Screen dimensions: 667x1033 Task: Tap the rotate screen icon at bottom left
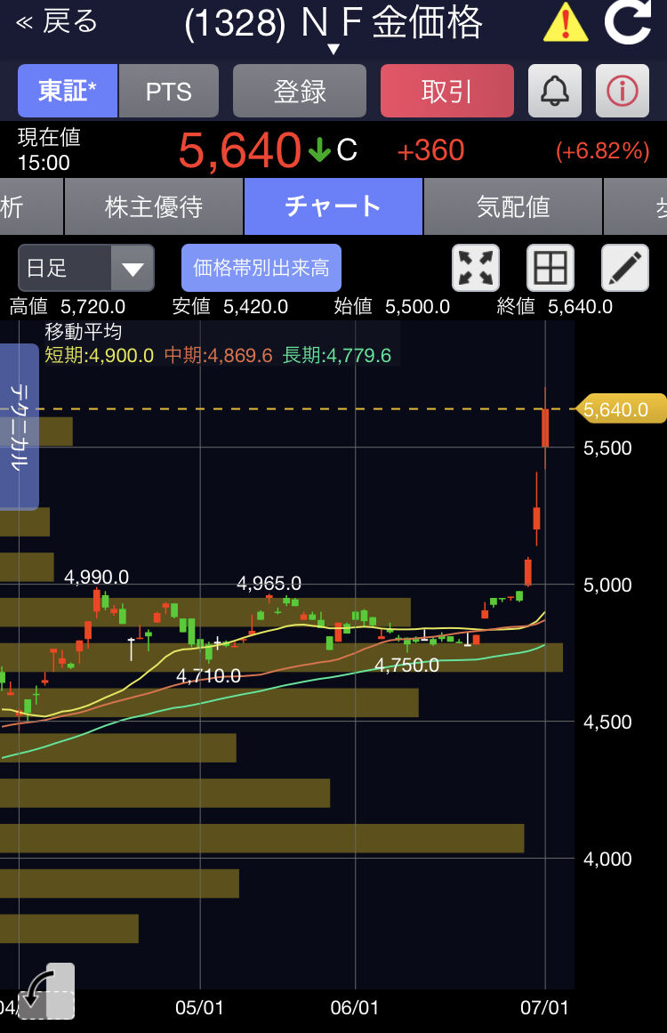[x=46, y=991]
